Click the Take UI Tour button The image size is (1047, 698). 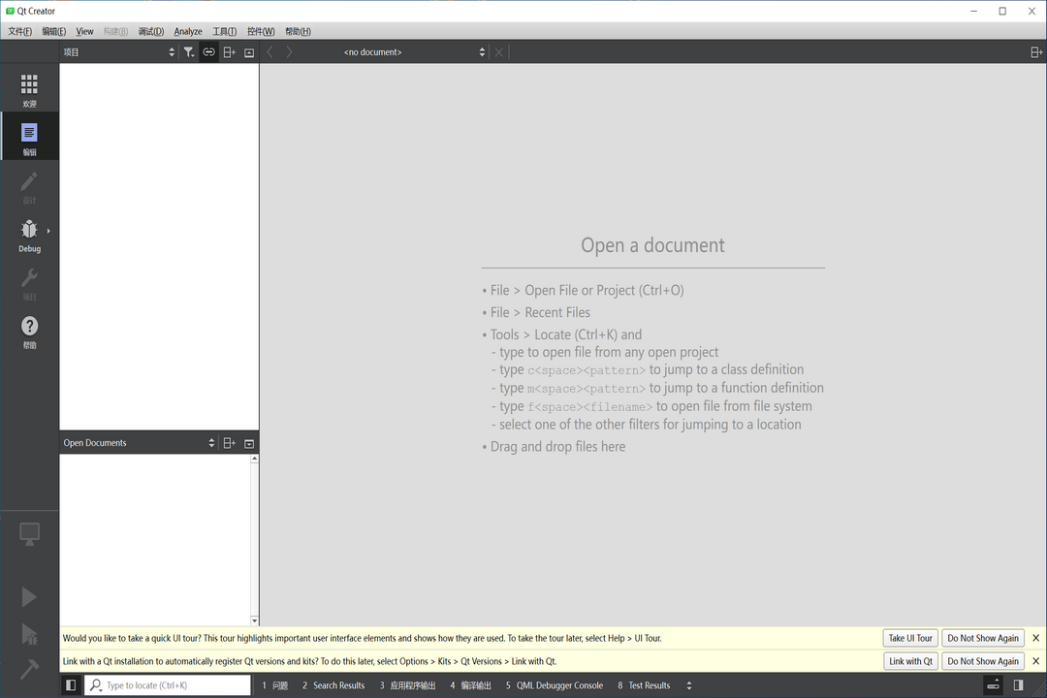point(909,638)
